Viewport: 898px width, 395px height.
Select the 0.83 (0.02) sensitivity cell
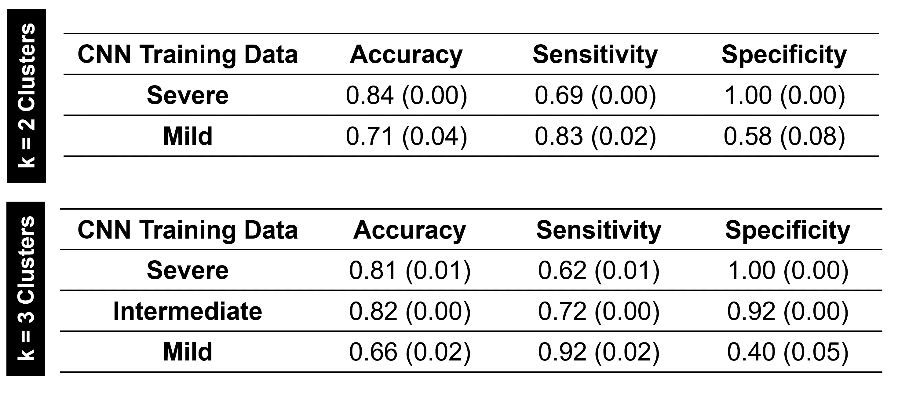point(595,136)
